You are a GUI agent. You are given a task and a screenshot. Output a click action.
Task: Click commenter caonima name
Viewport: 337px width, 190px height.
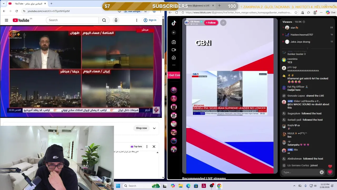click(292, 59)
